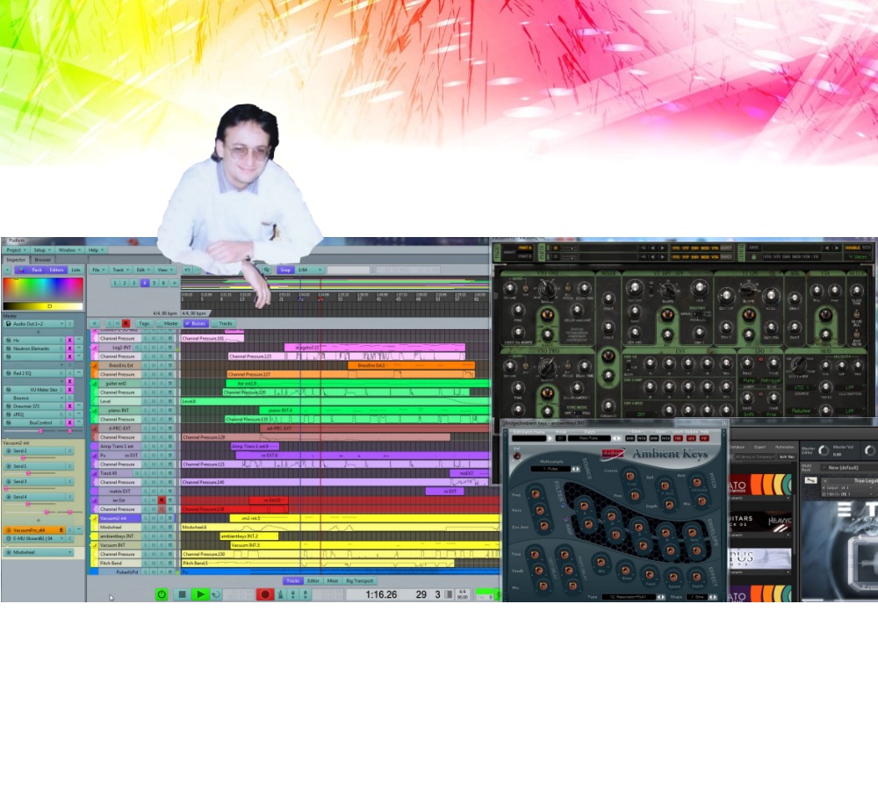Viewport: 878px width, 791px height.
Task: Enable the Master checkbox in track header
Action: (x=168, y=323)
